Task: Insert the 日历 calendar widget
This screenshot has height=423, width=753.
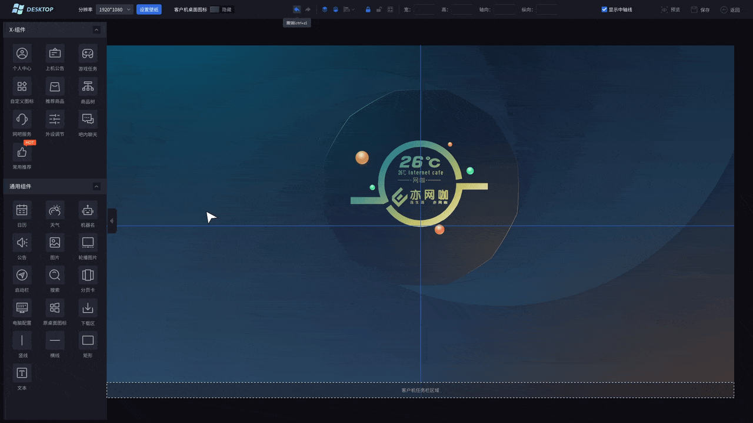Action: 22,210
